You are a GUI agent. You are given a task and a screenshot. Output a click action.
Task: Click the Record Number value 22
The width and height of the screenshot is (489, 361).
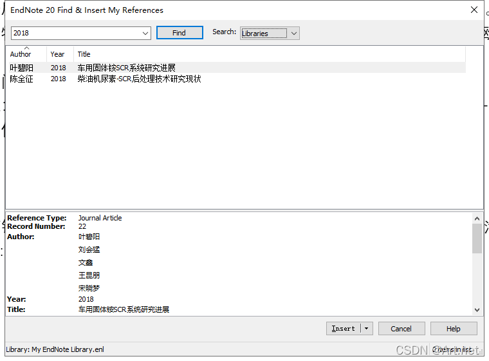[82, 226]
